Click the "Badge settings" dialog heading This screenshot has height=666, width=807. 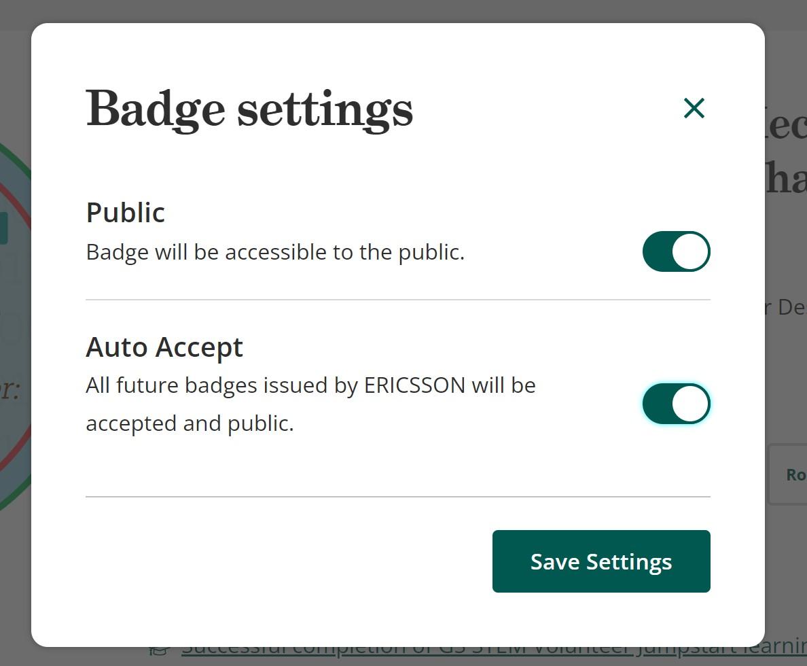249,109
